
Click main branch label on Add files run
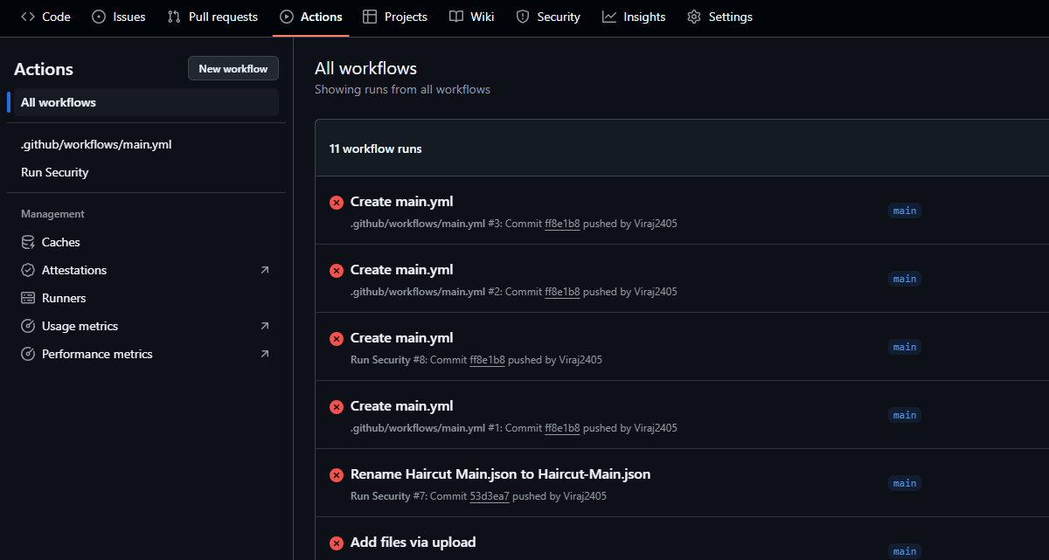pos(905,551)
